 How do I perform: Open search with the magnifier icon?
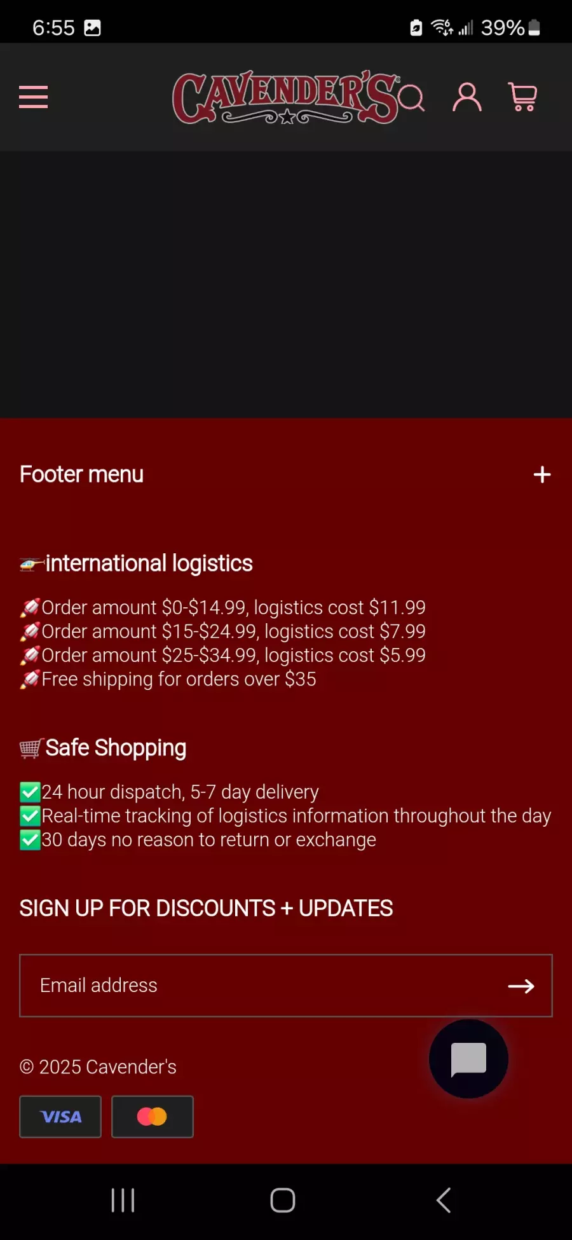(x=412, y=98)
